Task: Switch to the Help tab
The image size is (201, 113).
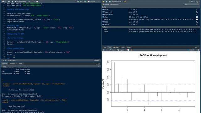Action: [x=123, y=47]
